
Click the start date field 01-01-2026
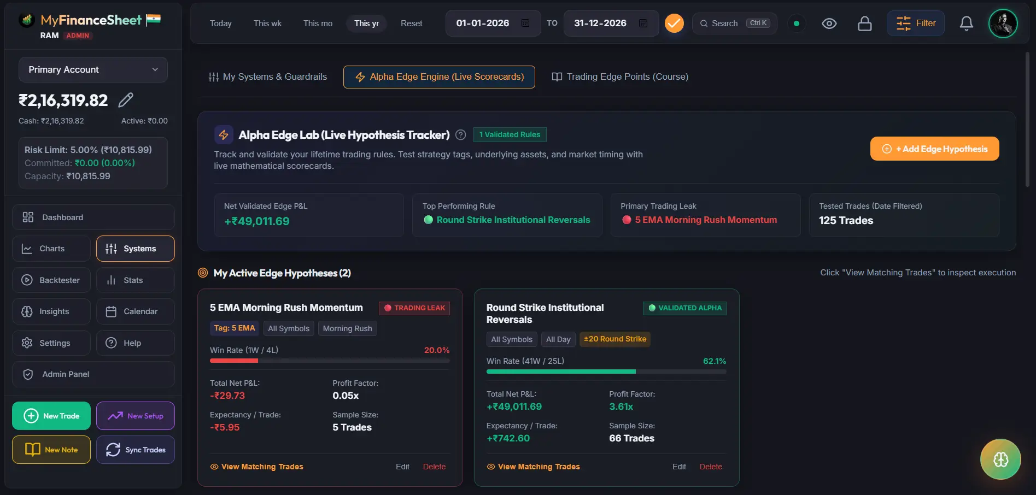pos(493,23)
